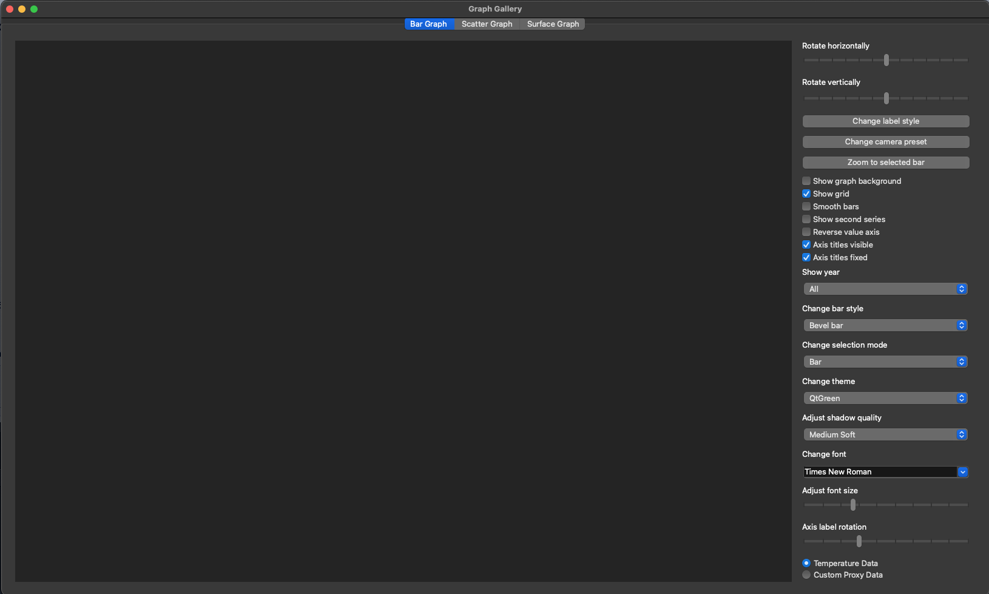Minimize the window with the yellow button
Viewport: 989px width, 594px height.
click(x=22, y=9)
